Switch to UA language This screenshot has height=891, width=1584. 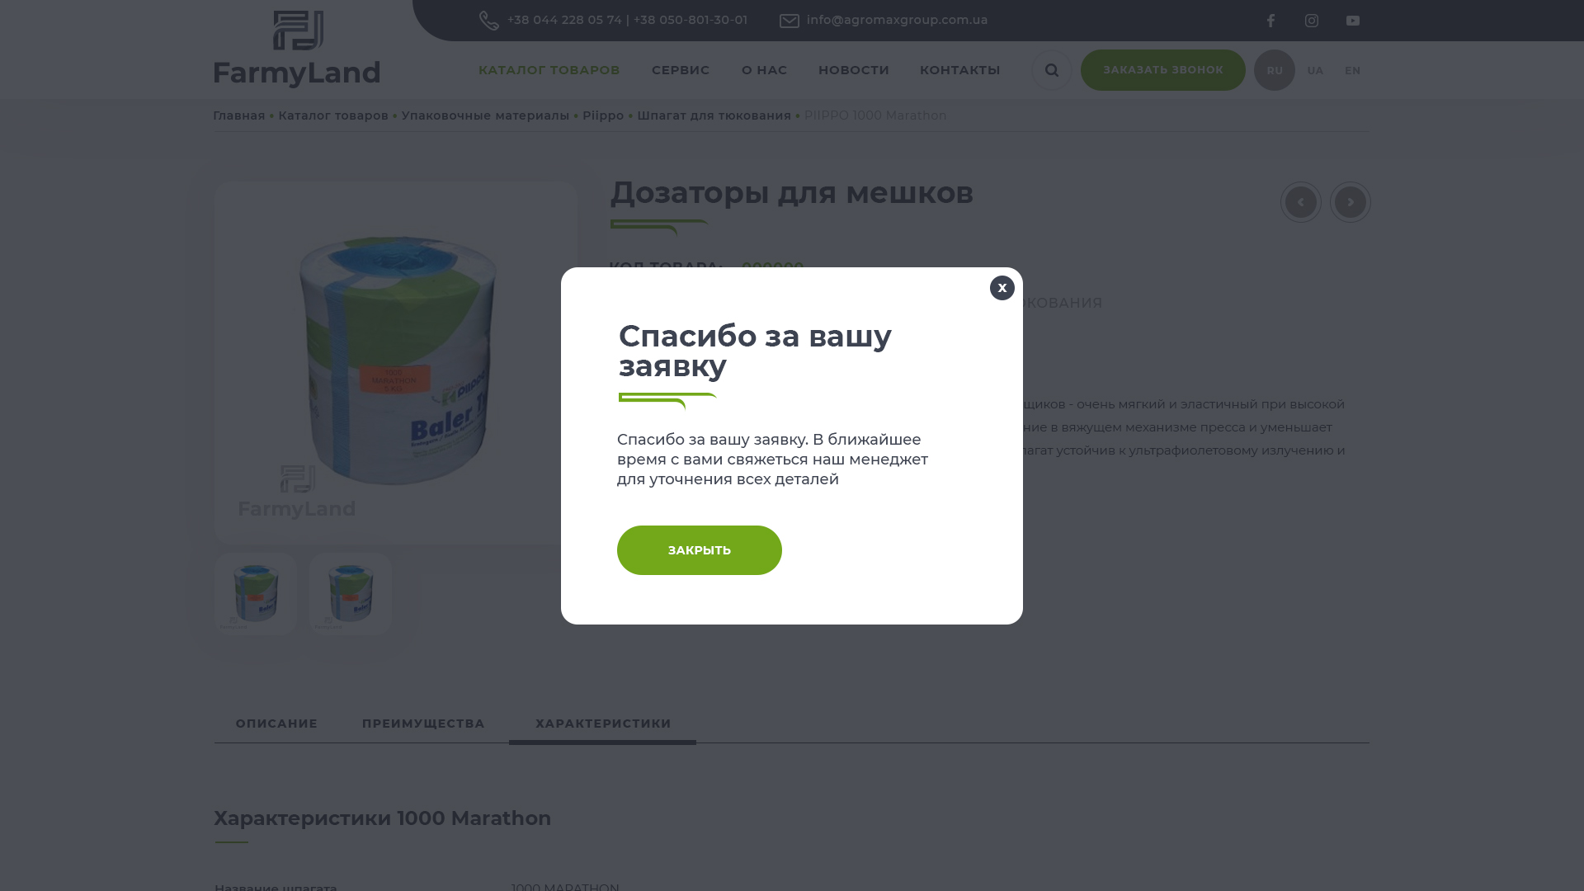pyautogui.click(x=1315, y=71)
